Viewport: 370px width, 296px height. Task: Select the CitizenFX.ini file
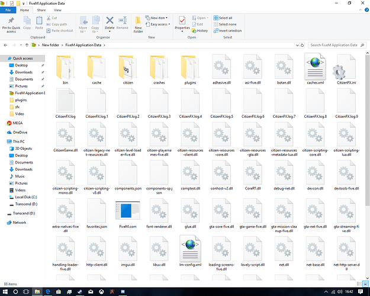(346, 70)
